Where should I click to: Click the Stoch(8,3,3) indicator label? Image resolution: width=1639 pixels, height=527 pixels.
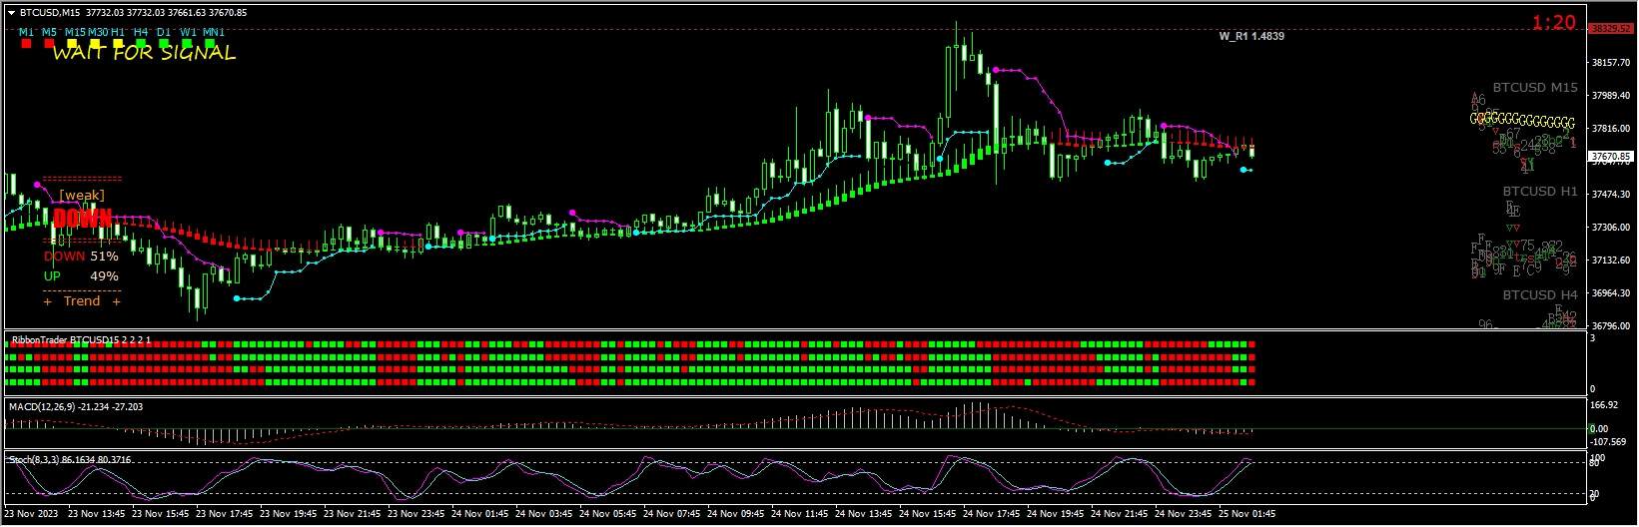(x=70, y=460)
